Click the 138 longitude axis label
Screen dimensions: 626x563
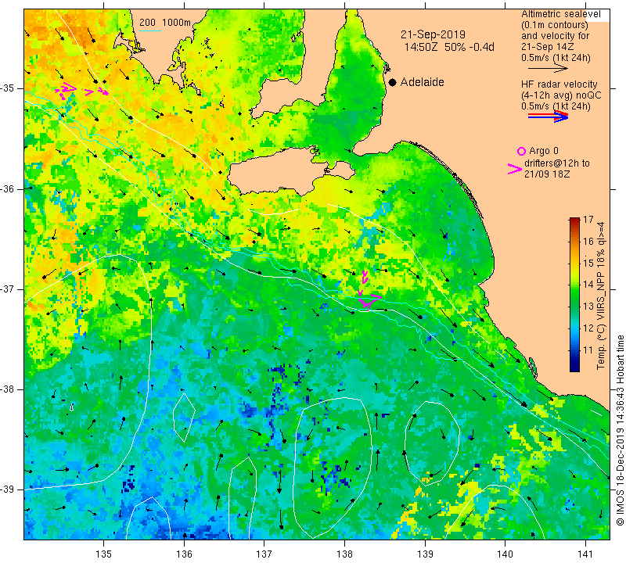click(x=344, y=554)
